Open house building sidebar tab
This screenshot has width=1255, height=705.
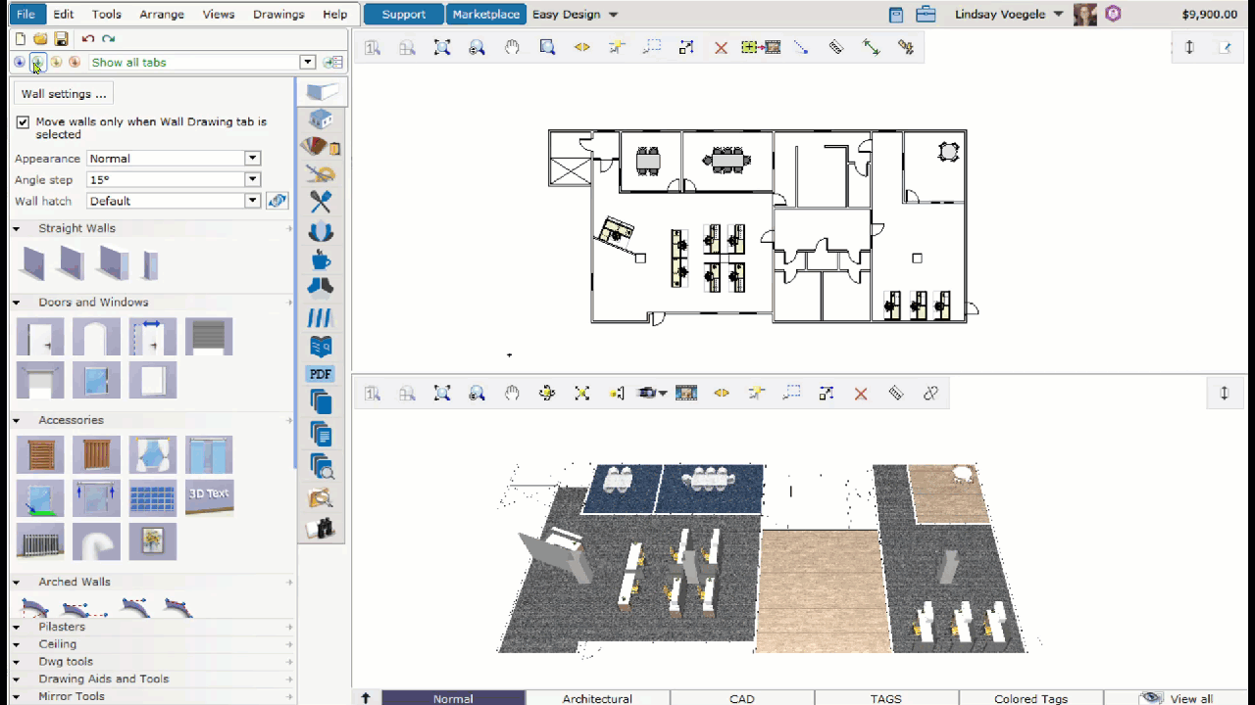(321, 119)
